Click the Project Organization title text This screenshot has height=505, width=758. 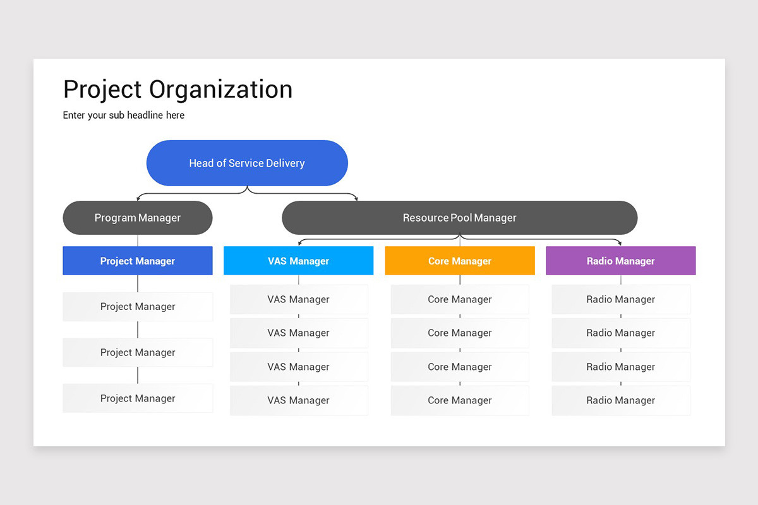(x=177, y=89)
